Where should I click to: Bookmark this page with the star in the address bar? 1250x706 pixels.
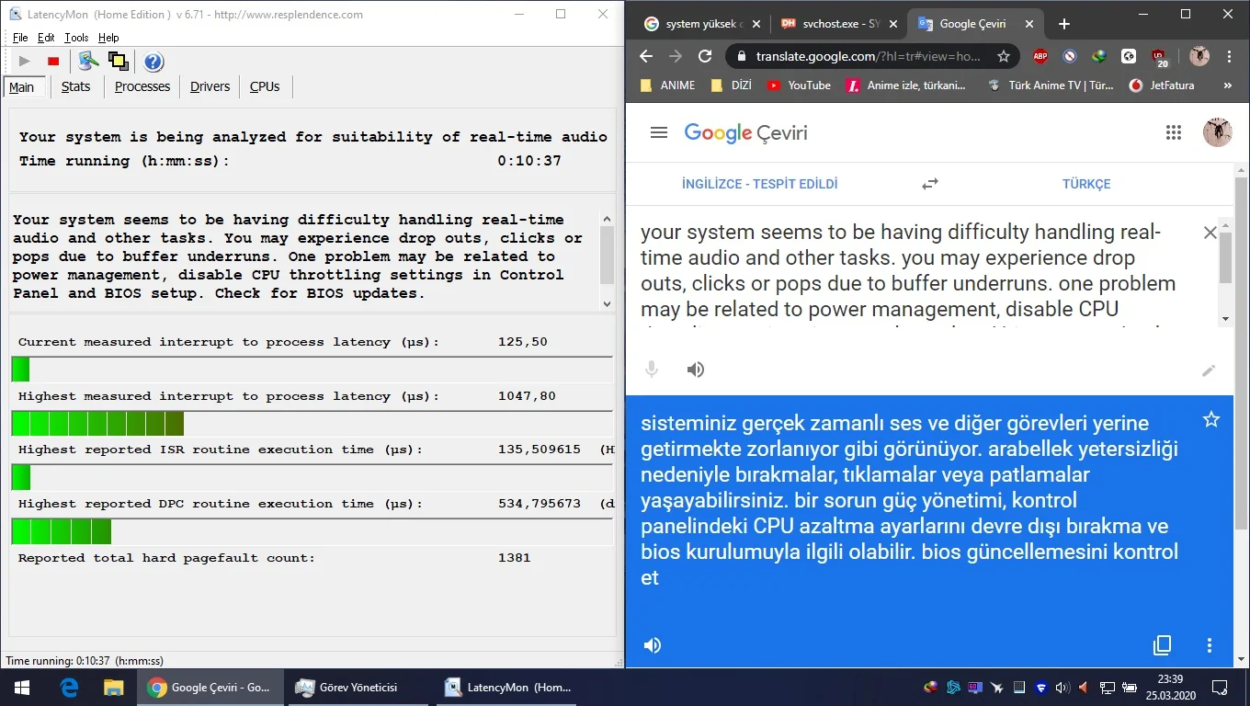tap(1004, 56)
